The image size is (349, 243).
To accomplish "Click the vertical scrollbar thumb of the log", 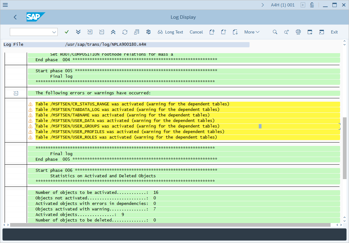I will click(344, 147).
